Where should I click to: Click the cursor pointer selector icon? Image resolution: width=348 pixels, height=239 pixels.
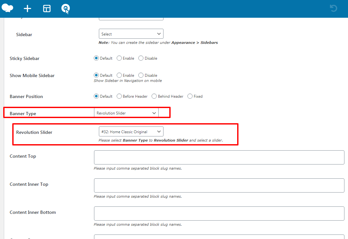pyautogui.click(x=66, y=9)
